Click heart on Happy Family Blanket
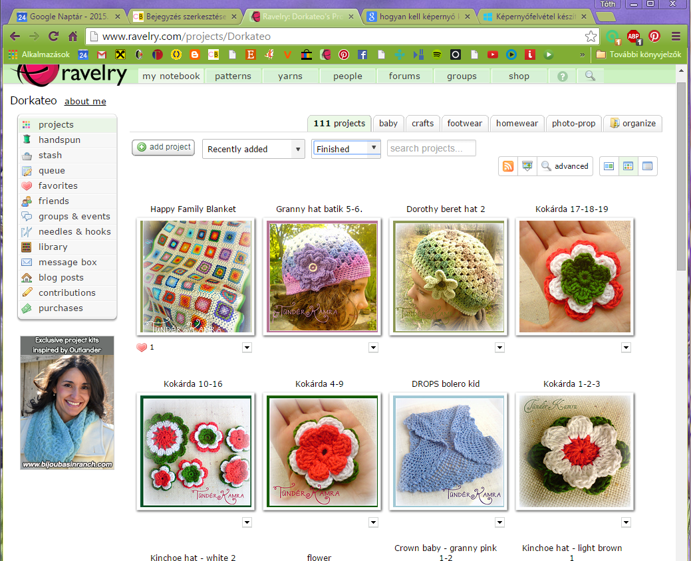 pyautogui.click(x=141, y=347)
